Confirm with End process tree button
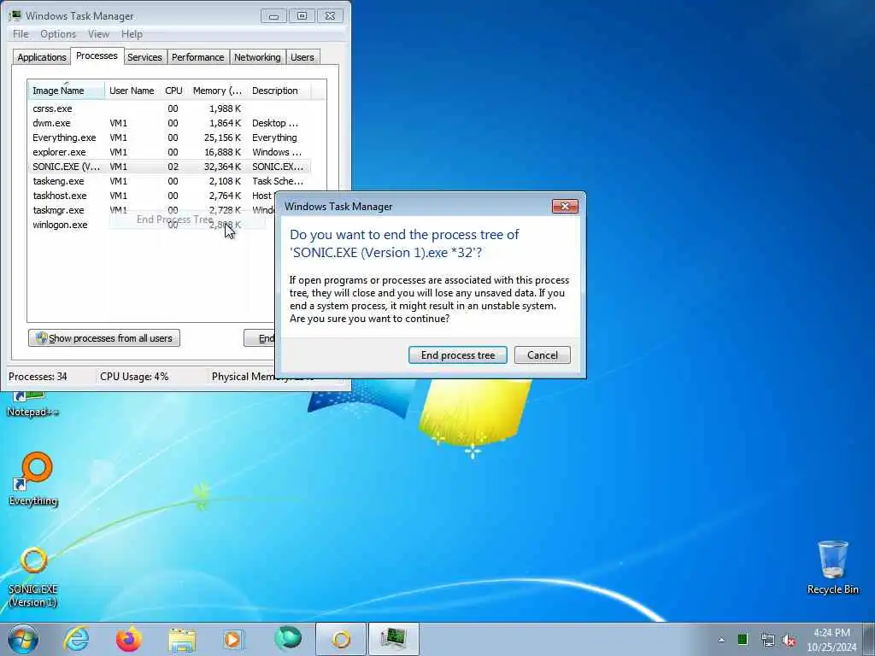 tap(458, 355)
